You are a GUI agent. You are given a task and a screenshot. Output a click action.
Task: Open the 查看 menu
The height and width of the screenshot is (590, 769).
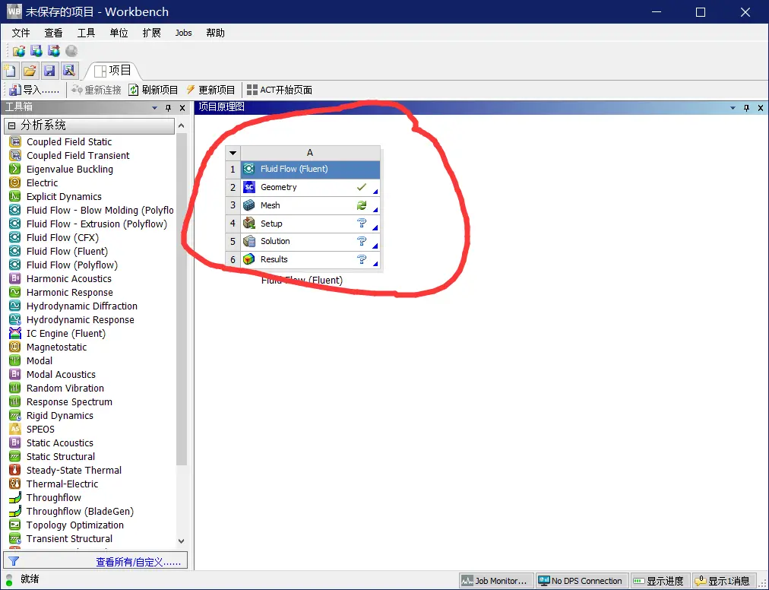click(53, 33)
